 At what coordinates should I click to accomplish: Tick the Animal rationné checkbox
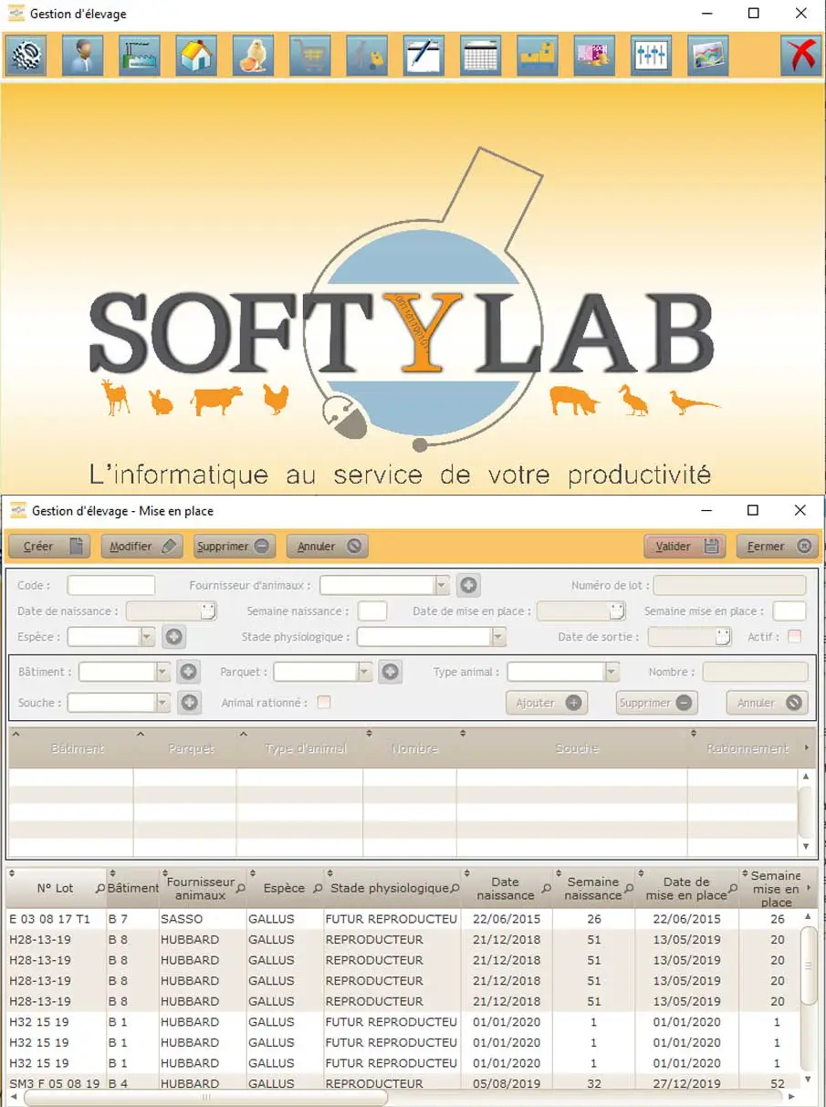[x=324, y=703]
